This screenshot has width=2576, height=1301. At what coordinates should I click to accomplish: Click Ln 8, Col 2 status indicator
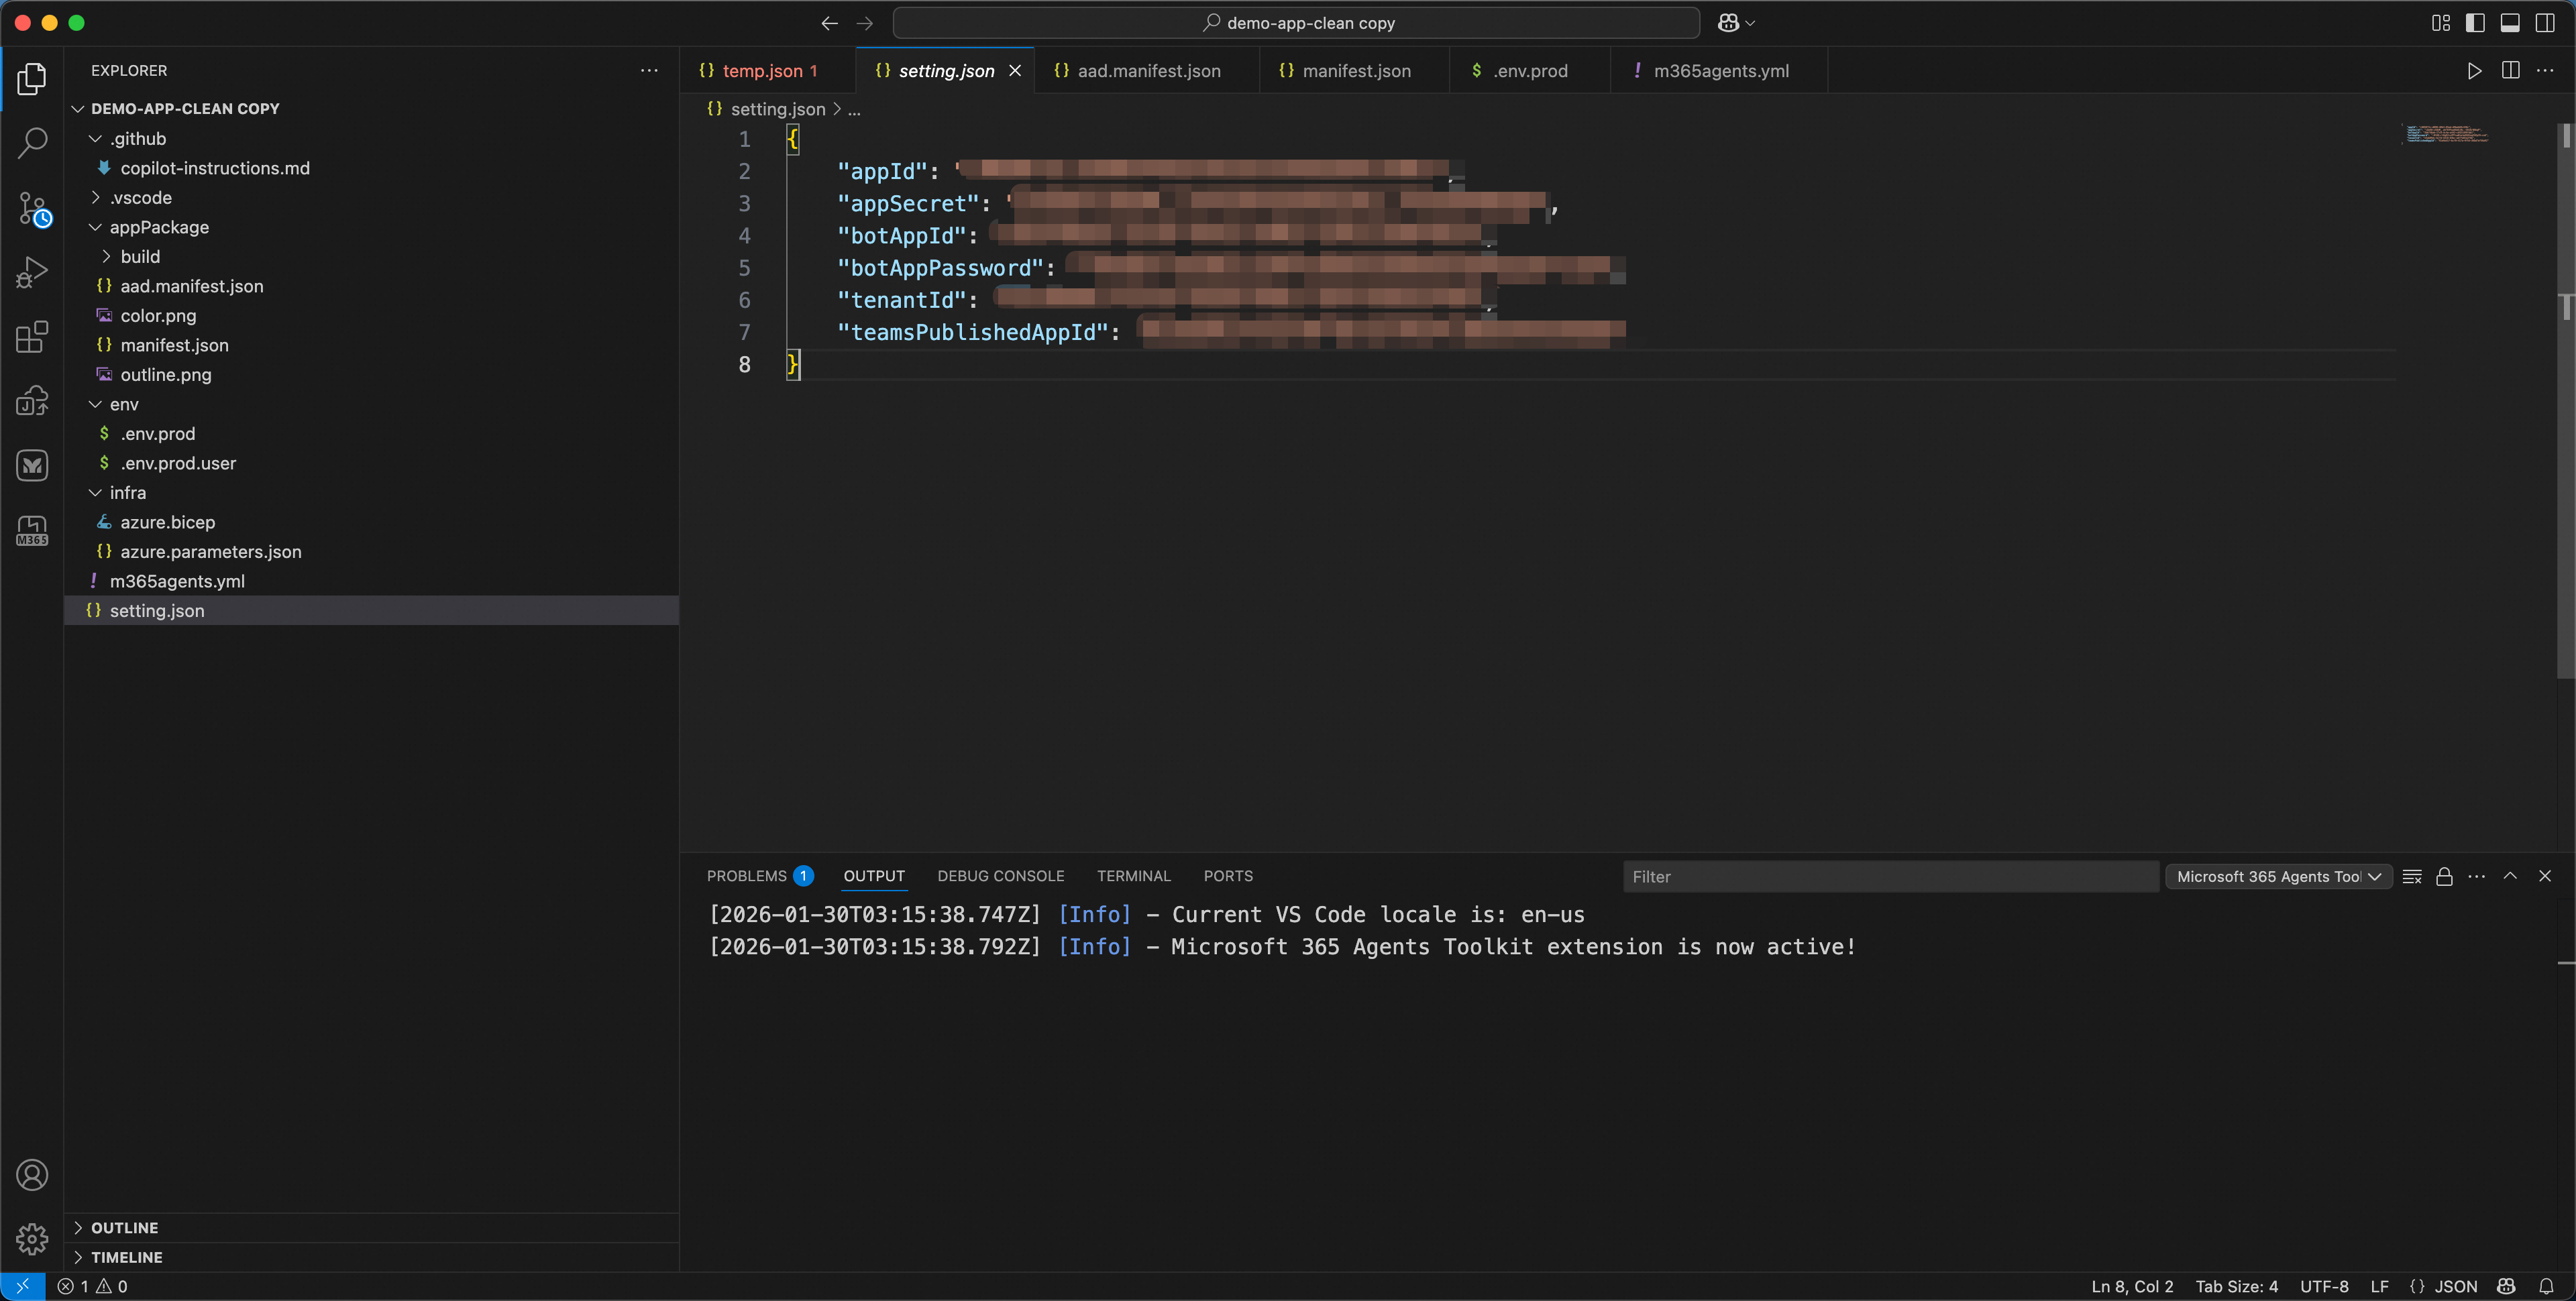tap(2132, 1286)
